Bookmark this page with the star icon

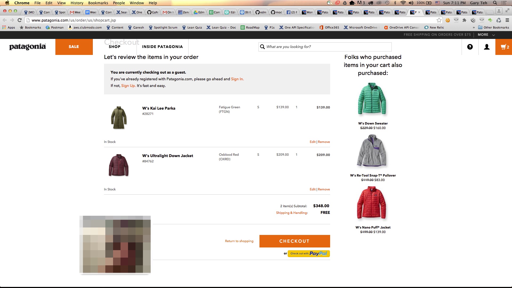[x=439, y=20]
